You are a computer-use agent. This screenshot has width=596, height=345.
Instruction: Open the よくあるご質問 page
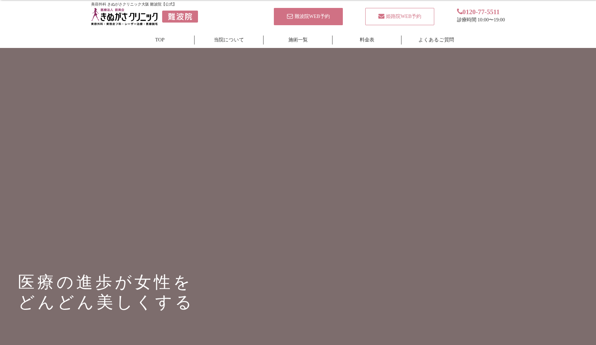coord(436,40)
